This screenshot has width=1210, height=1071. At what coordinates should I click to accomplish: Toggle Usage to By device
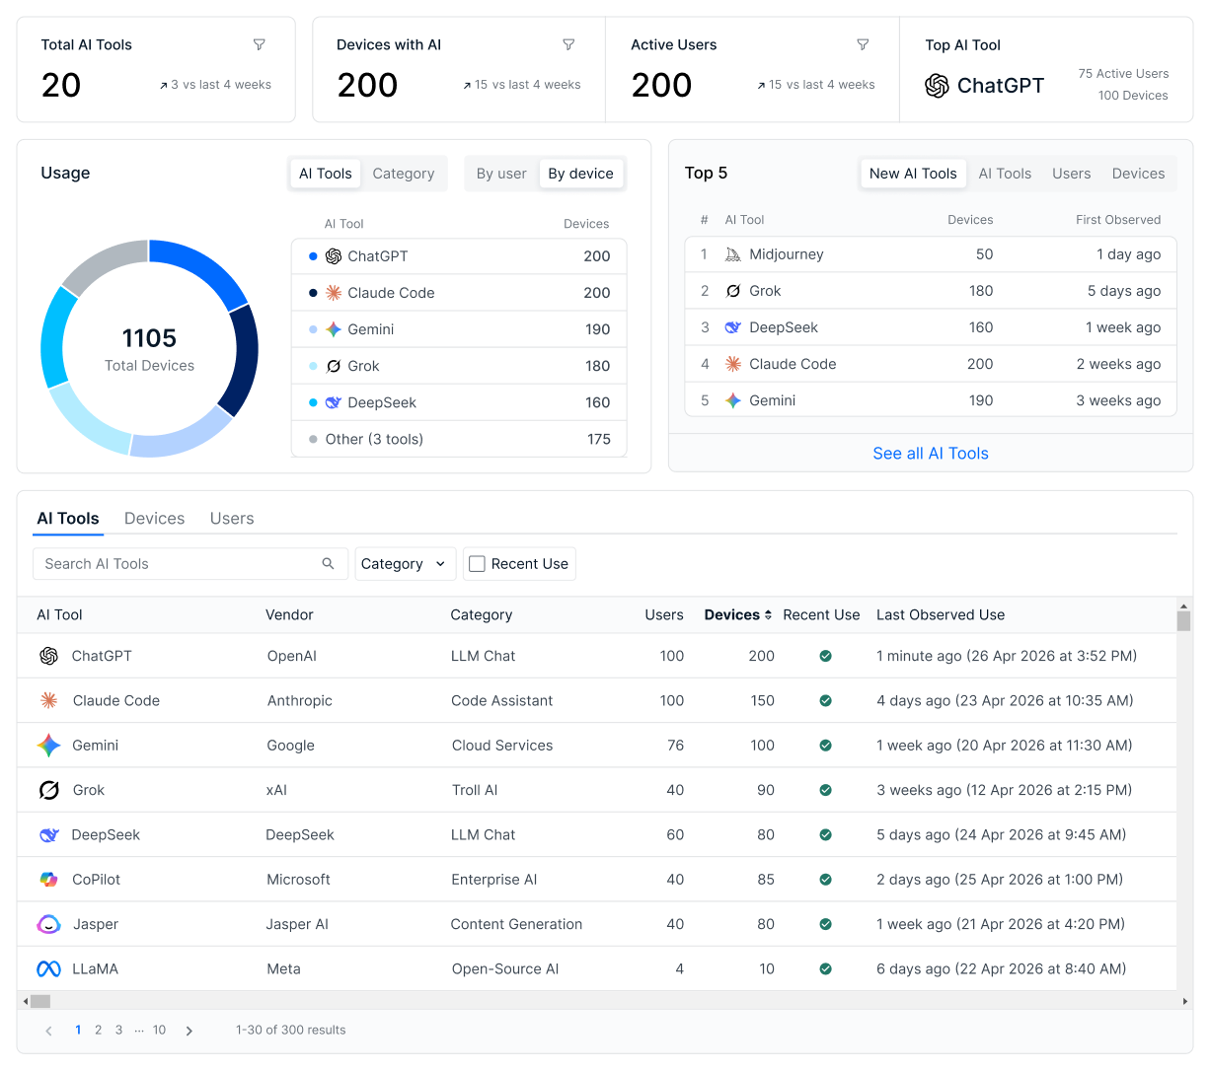coord(580,174)
